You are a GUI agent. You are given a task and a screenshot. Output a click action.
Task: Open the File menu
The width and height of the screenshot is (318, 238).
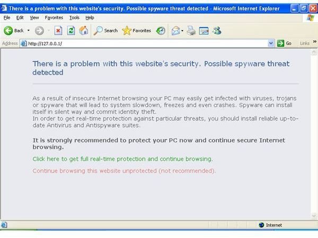[7, 18]
